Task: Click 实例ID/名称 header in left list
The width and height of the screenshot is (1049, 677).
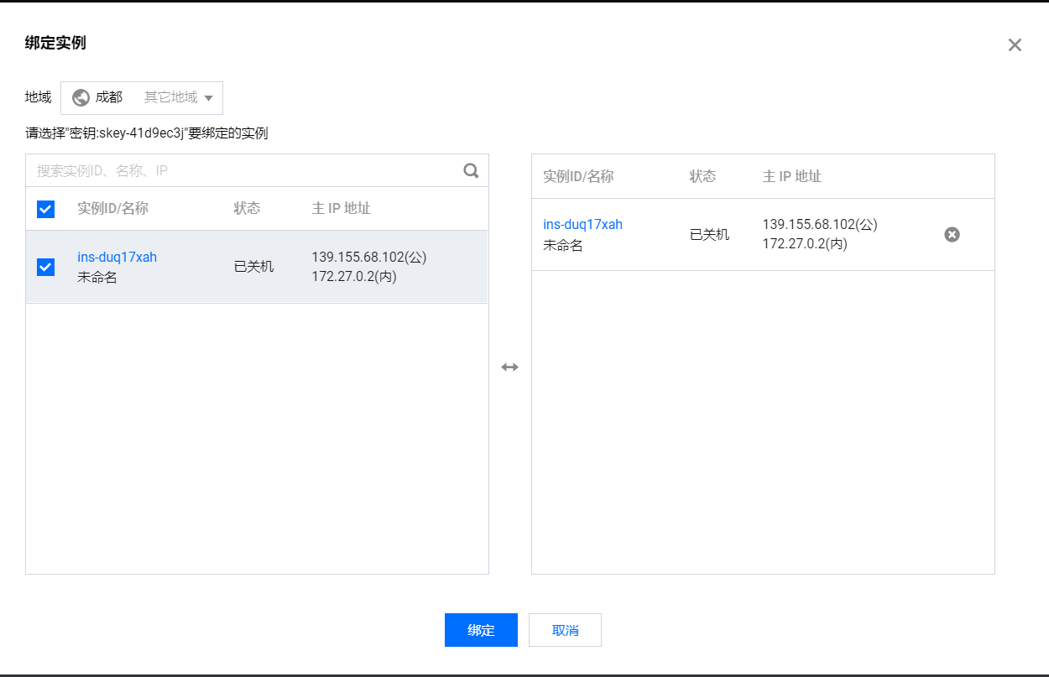Action: [112, 208]
